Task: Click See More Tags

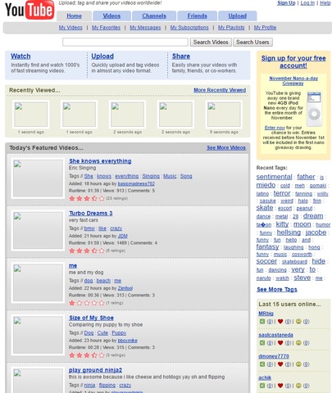Action: click(277, 290)
